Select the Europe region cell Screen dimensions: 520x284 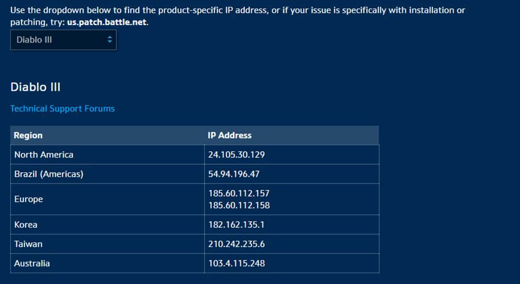pyautogui.click(x=28, y=199)
